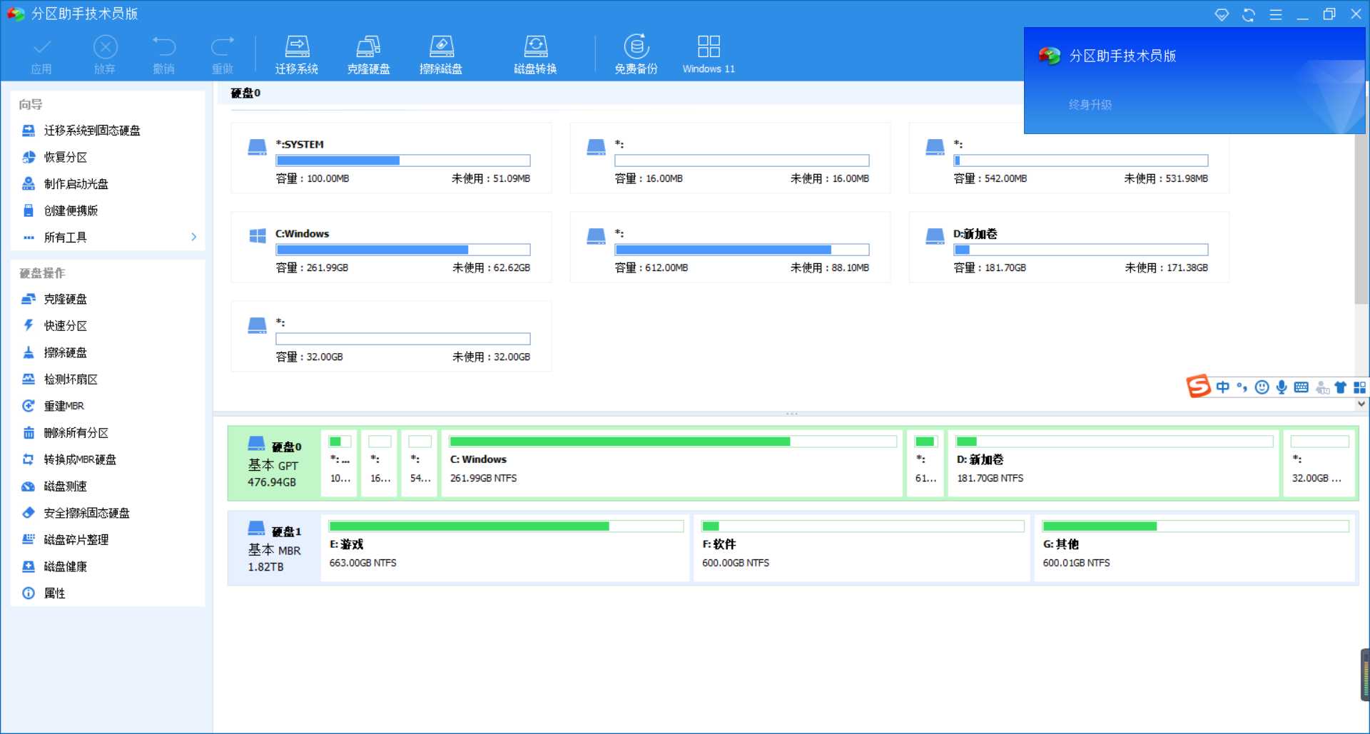Open Clone Disk (克隆硬盘) toolbar tool

click(x=368, y=54)
